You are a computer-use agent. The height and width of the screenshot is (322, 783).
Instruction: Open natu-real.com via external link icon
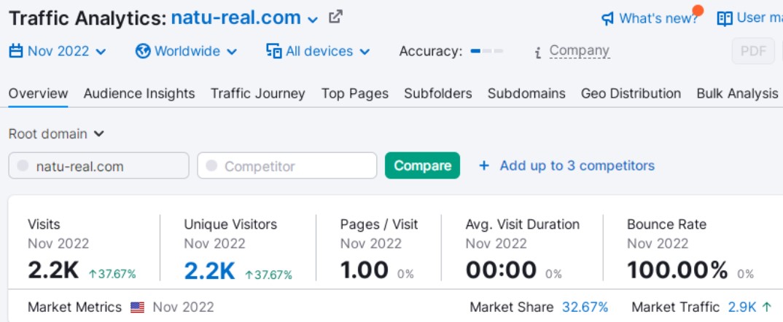tap(335, 17)
